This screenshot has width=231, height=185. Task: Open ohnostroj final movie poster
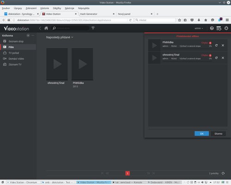pos(57,64)
